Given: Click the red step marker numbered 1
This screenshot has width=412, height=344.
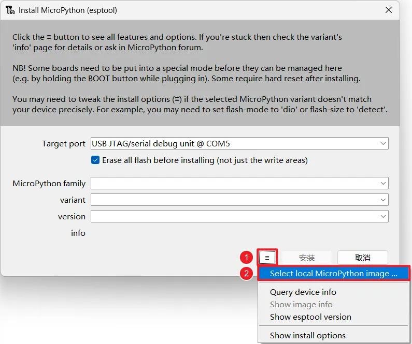Looking at the screenshot, I should click(x=247, y=258).
